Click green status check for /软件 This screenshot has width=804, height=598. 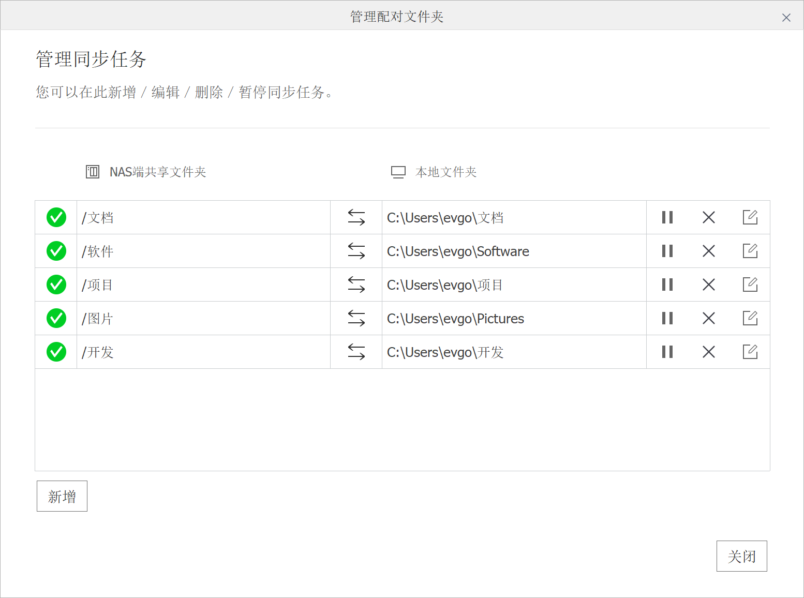pos(56,251)
